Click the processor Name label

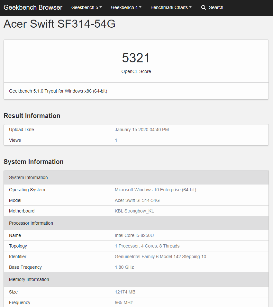[x=15, y=235]
